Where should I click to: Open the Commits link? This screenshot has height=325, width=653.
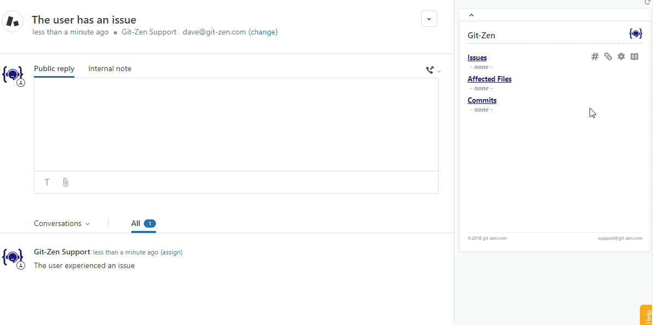pos(482,100)
